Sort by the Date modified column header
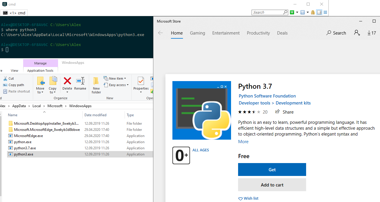The height and width of the screenshot is (202, 380). tap(95, 115)
